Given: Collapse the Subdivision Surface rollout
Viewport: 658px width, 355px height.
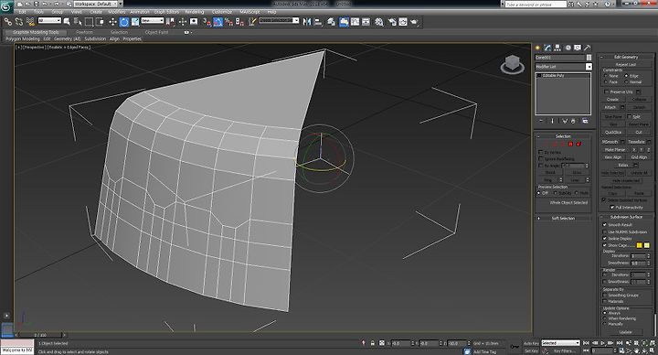Looking at the screenshot, I should click(626, 217).
